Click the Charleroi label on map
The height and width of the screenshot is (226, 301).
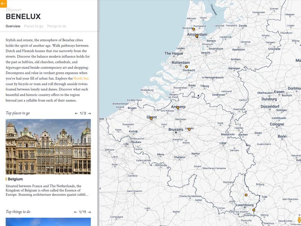pyautogui.click(x=179, y=157)
